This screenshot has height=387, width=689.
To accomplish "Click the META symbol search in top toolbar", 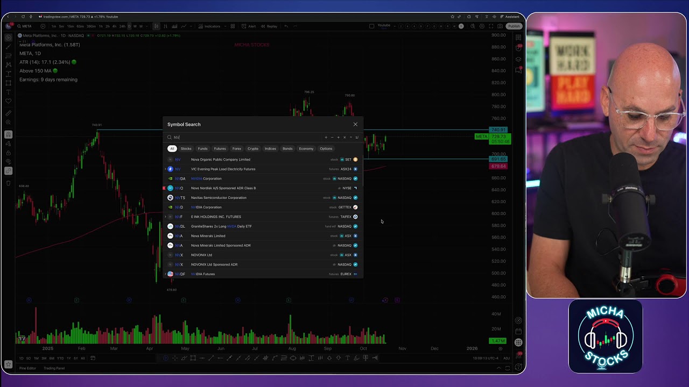I will tap(25, 26).
